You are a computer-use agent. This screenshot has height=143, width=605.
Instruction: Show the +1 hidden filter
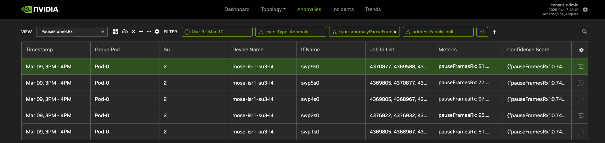[482, 32]
